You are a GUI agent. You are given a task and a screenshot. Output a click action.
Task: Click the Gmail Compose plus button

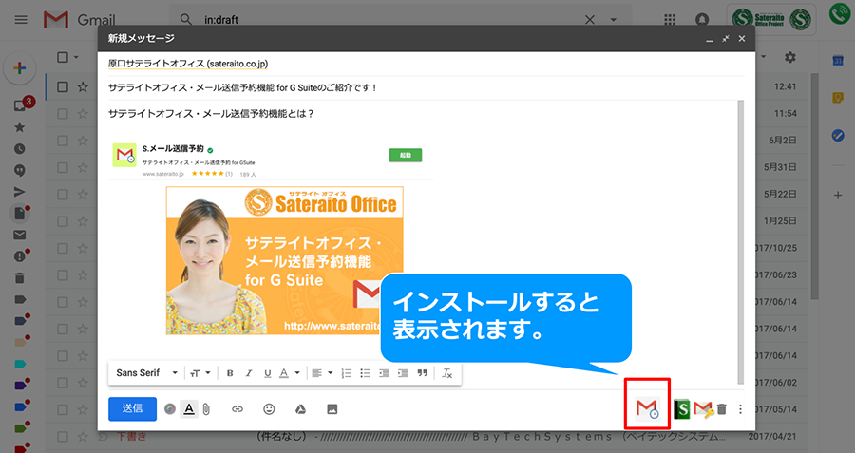click(x=20, y=68)
